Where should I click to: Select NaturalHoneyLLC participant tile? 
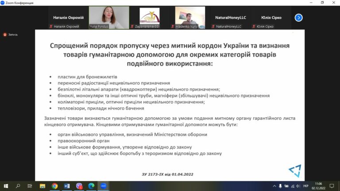(231, 18)
